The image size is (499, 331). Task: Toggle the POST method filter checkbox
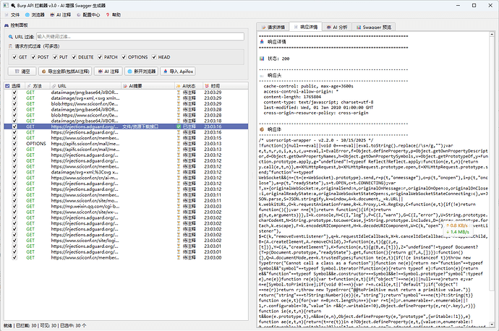pos(33,57)
